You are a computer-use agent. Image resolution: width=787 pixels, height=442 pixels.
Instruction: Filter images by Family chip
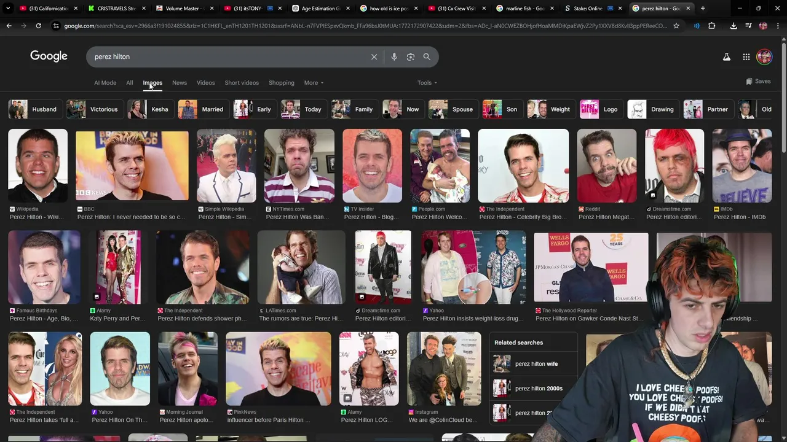click(354, 109)
